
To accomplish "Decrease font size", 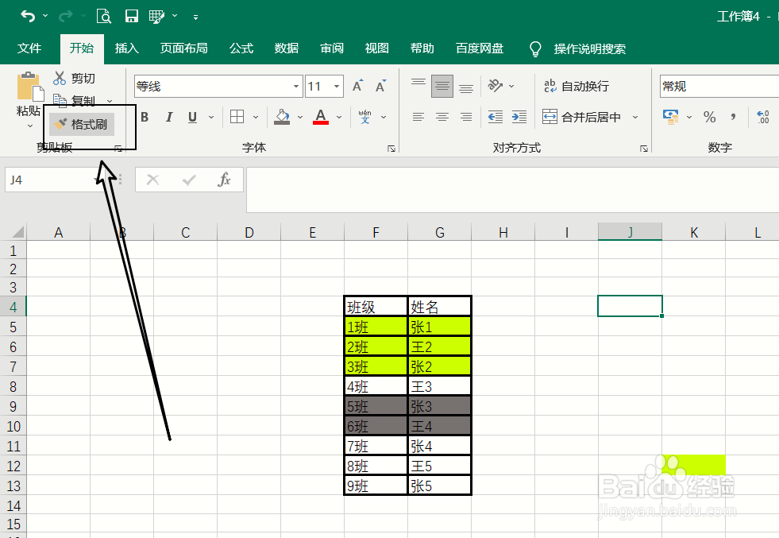I will [x=380, y=86].
